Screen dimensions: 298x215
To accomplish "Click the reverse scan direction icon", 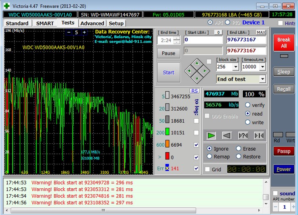I will tap(227, 135).
